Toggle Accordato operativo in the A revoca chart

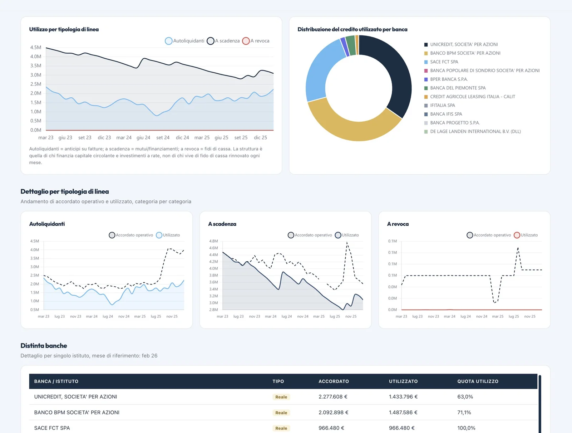[489, 235]
